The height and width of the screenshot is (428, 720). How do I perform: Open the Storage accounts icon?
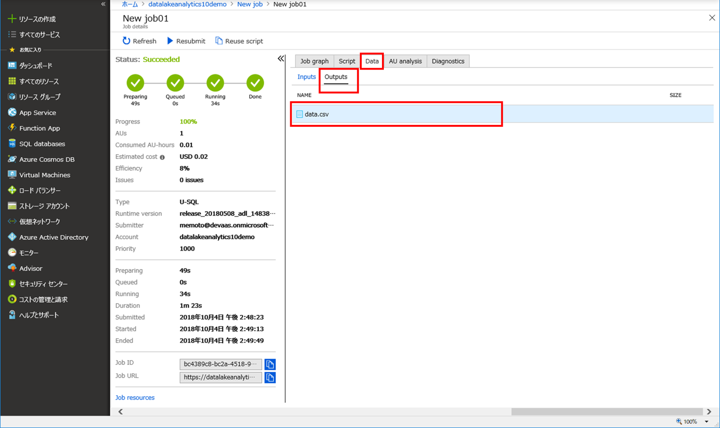tap(12, 206)
